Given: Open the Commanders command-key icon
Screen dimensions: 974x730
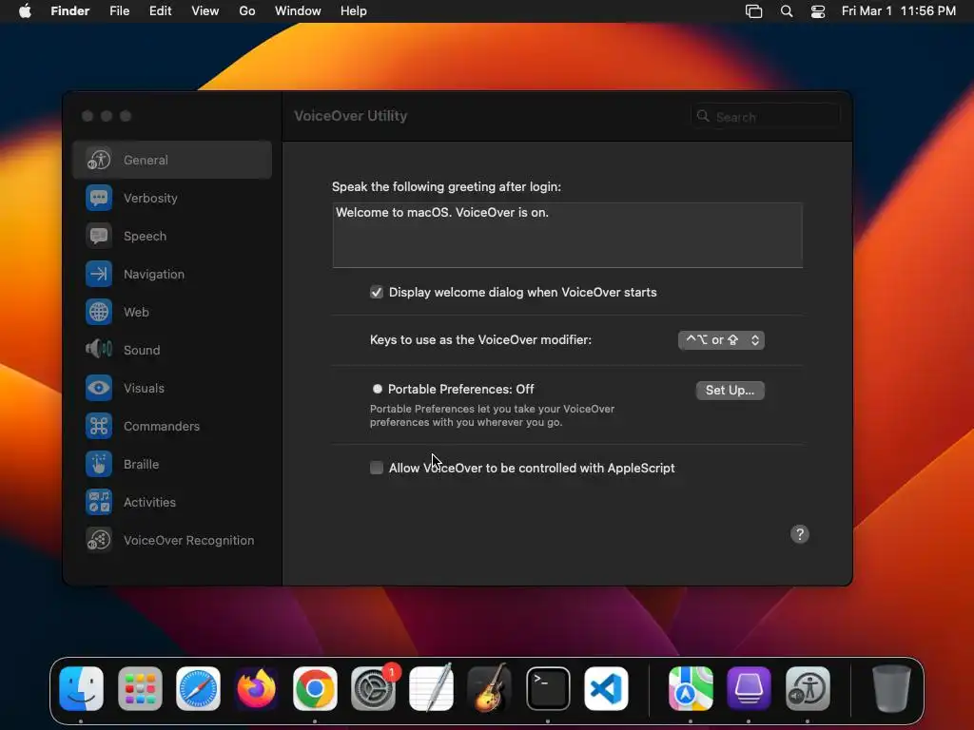Looking at the screenshot, I should click(x=99, y=426).
